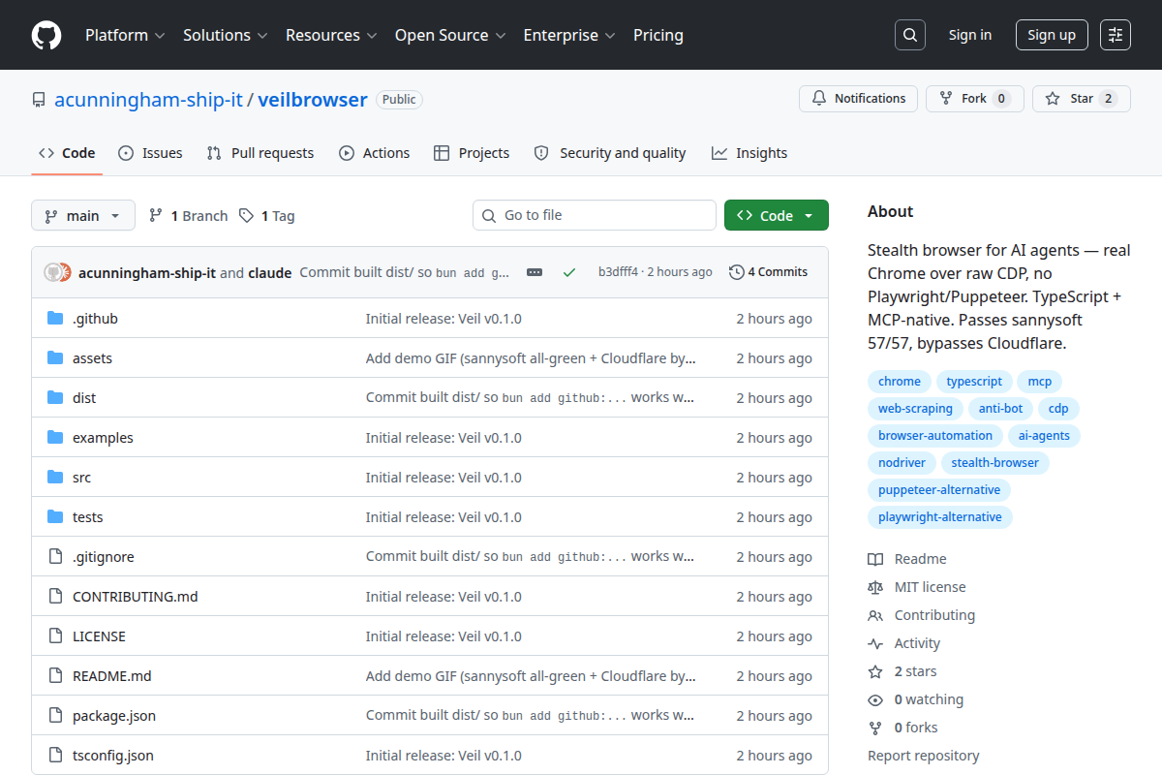The width and height of the screenshot is (1162, 775).
Task: Open the examples folder
Action: tap(103, 437)
